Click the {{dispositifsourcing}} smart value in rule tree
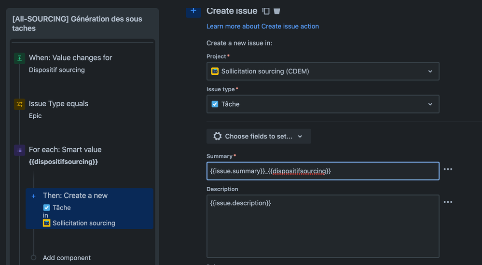 pos(63,162)
